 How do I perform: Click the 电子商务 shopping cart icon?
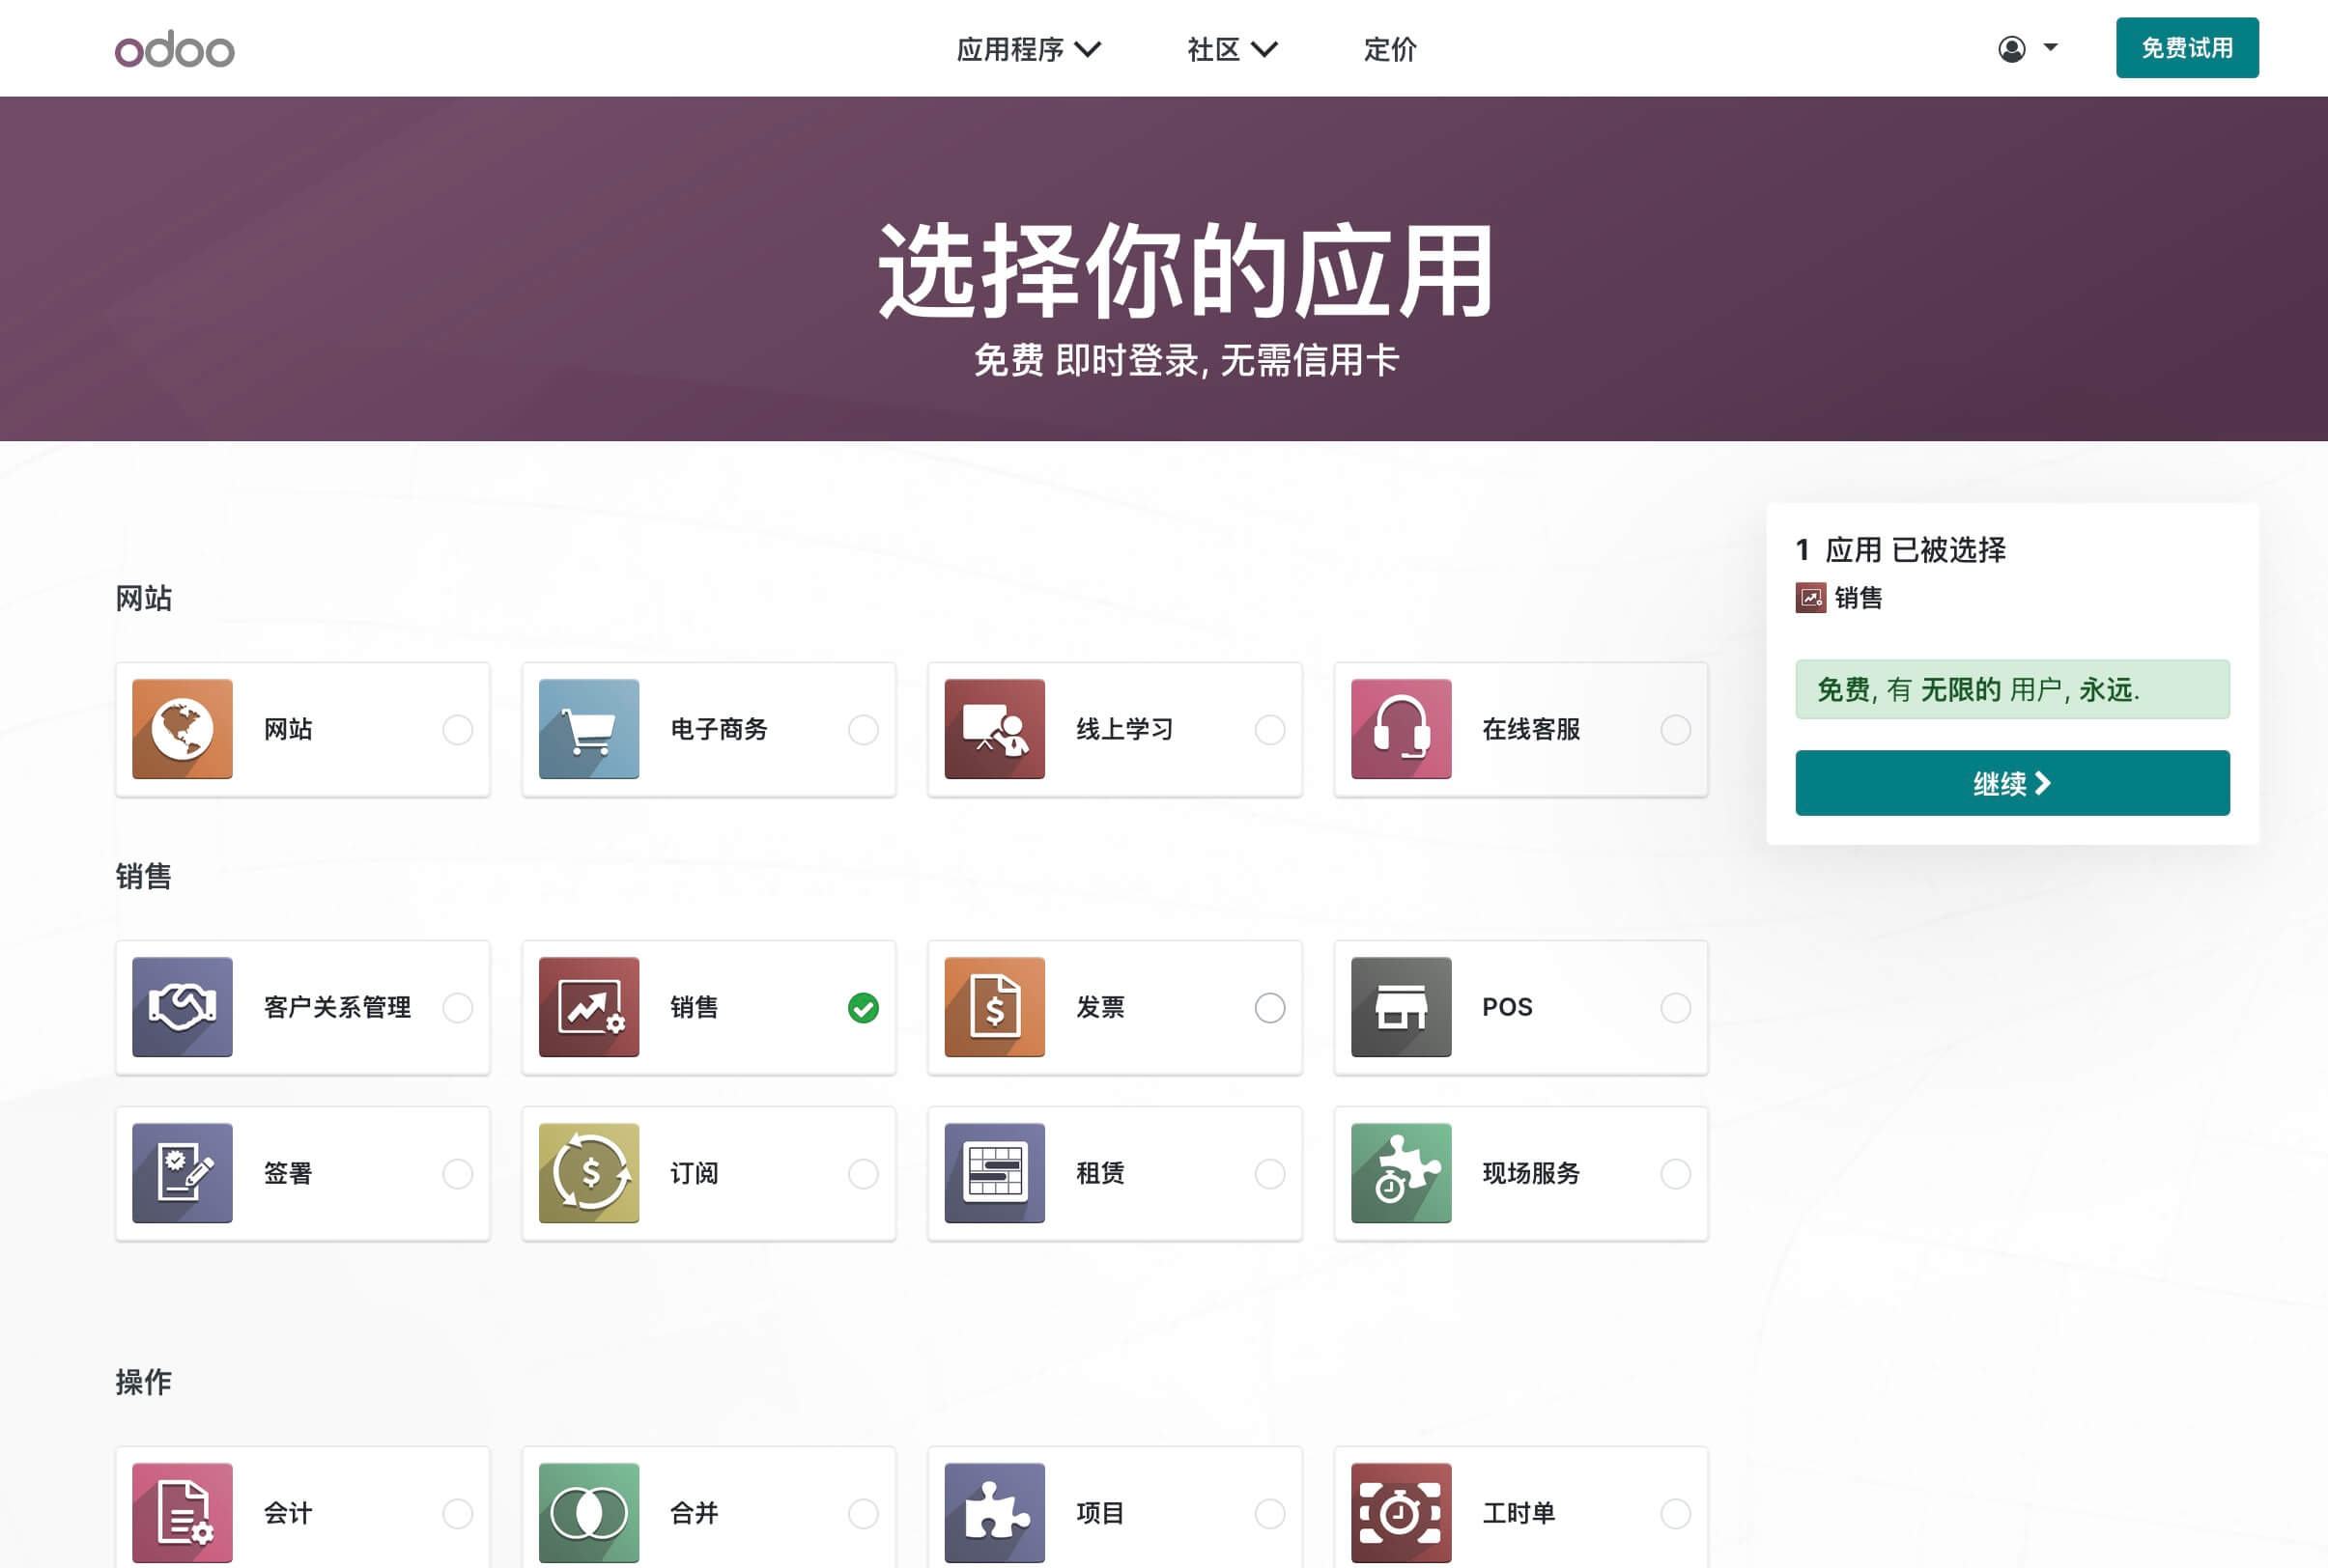pyautogui.click(x=588, y=729)
